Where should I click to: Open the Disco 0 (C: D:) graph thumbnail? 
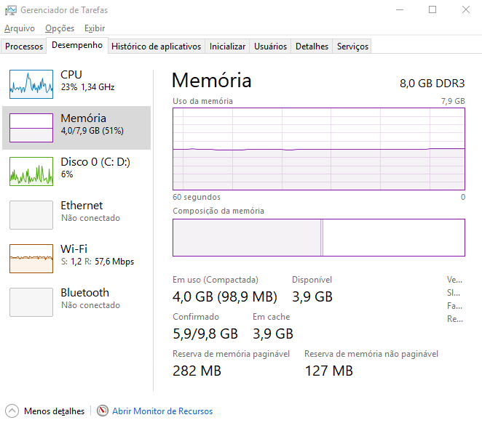[31, 171]
